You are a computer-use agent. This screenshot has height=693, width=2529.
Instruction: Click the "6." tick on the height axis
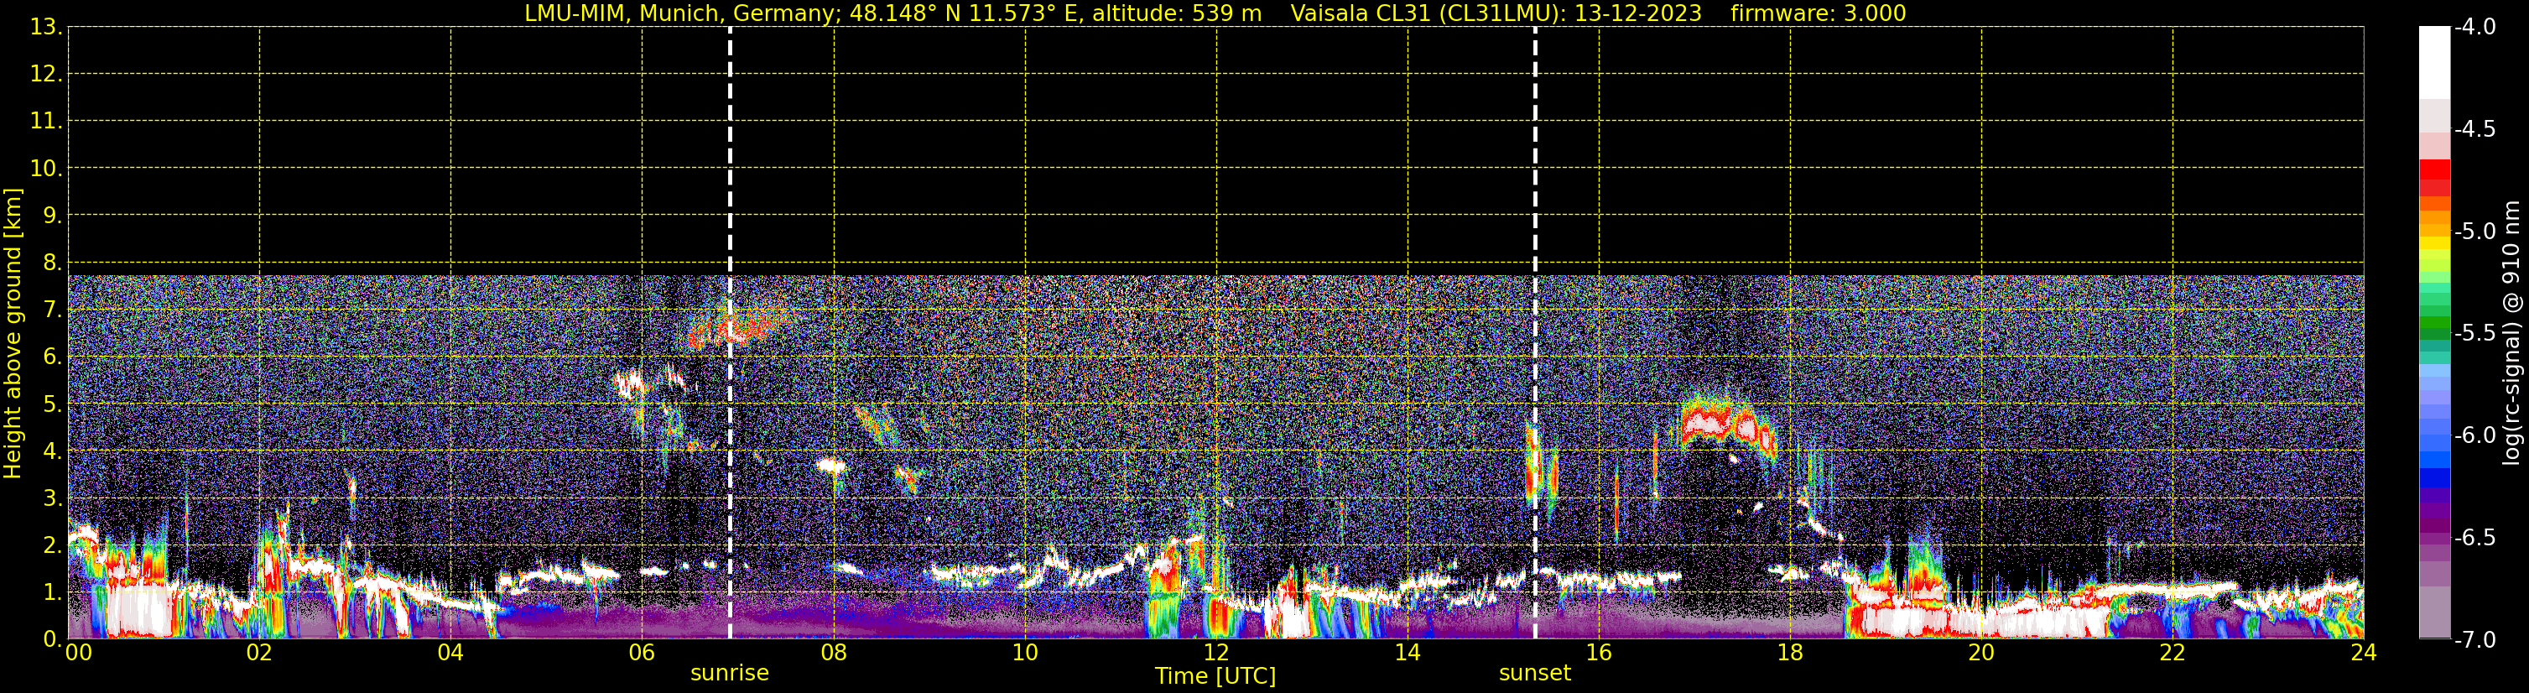[52, 357]
